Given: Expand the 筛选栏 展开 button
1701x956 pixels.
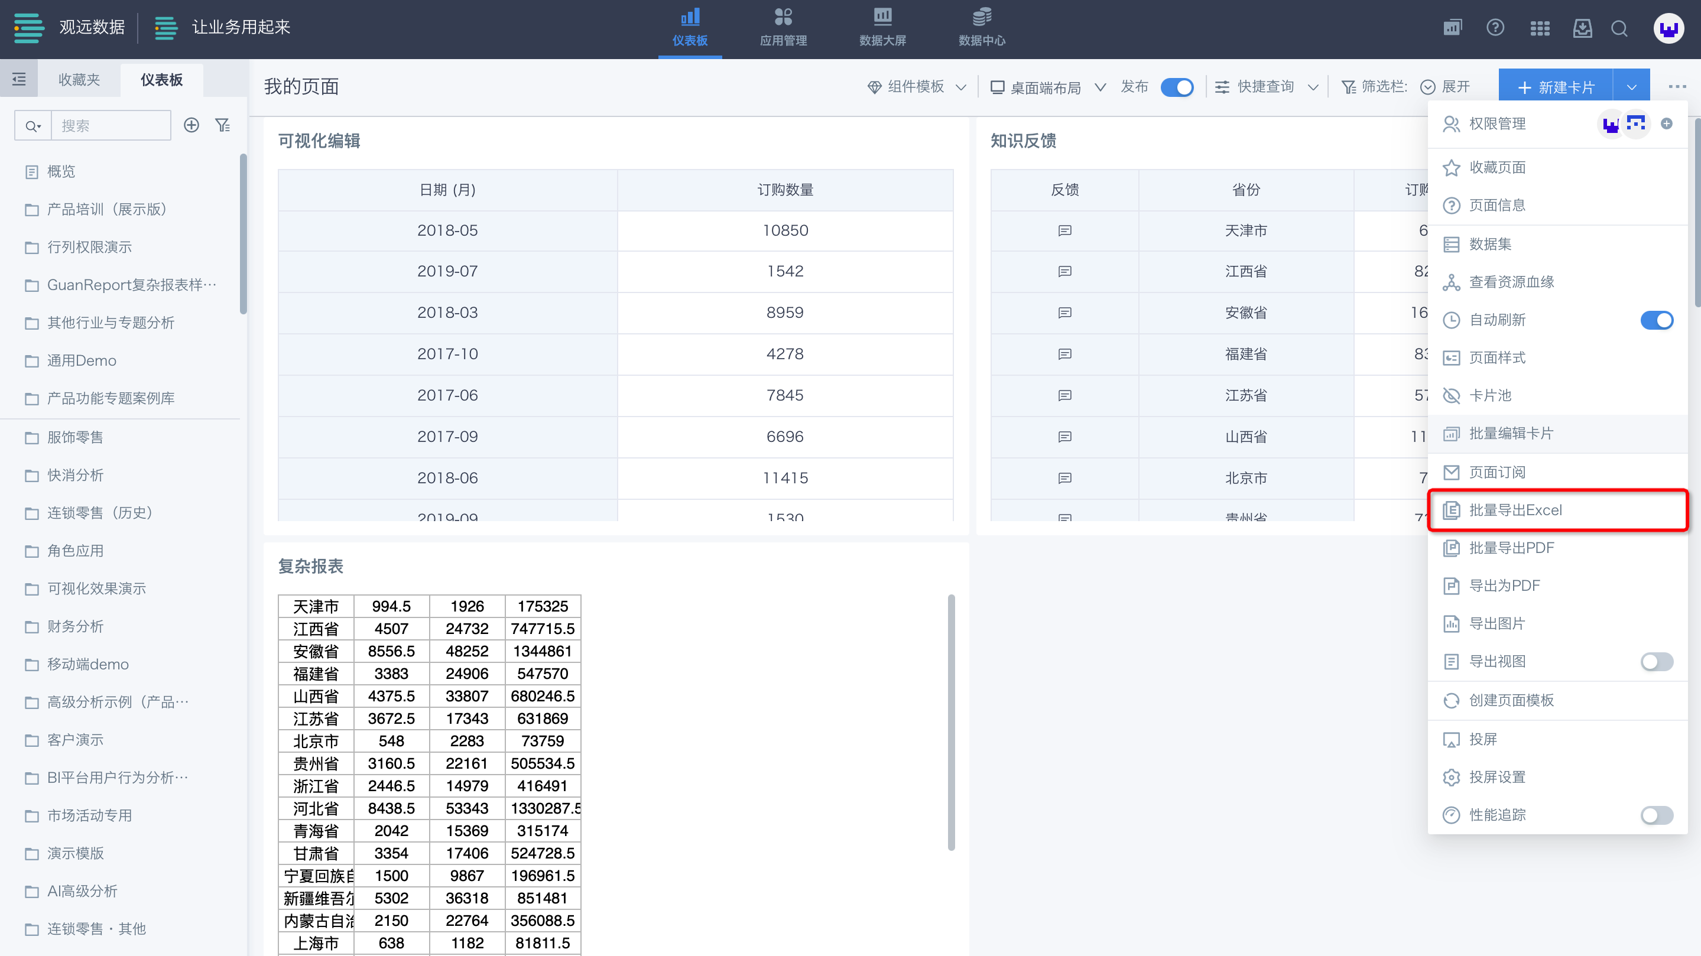Looking at the screenshot, I should [x=1445, y=87].
